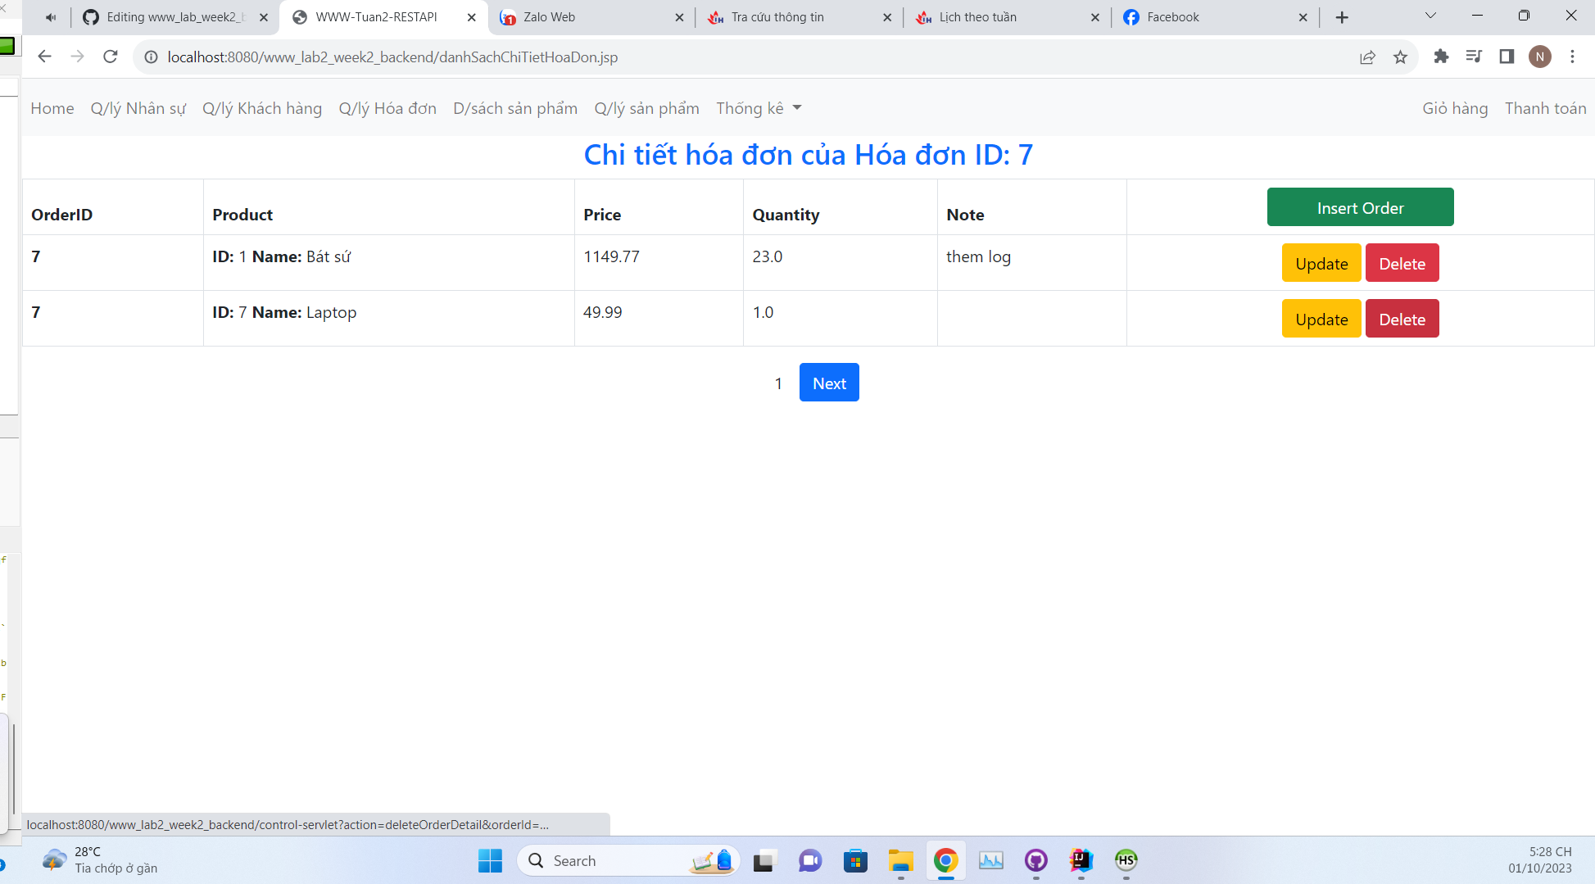The height and width of the screenshot is (884, 1595).
Task: Go to the Next page of results
Action: 829,382
